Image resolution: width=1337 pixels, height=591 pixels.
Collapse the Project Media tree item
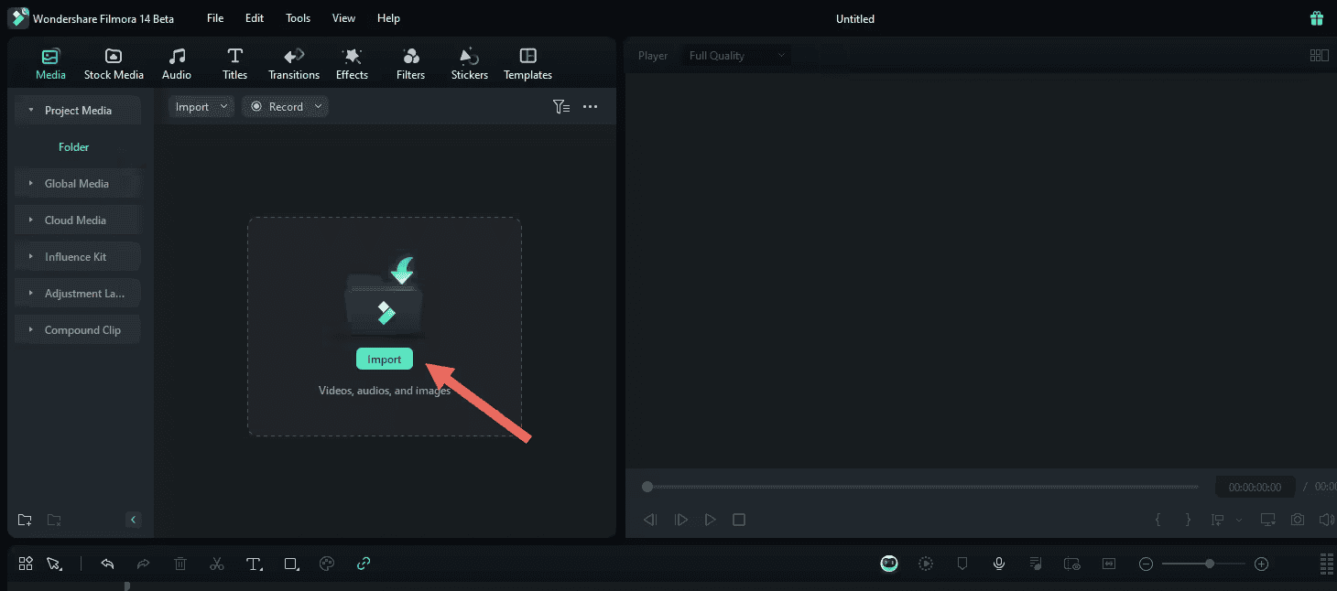[x=31, y=111]
